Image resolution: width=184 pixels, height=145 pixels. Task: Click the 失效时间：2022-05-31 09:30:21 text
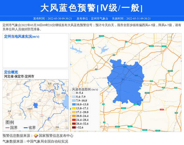point(131,18)
